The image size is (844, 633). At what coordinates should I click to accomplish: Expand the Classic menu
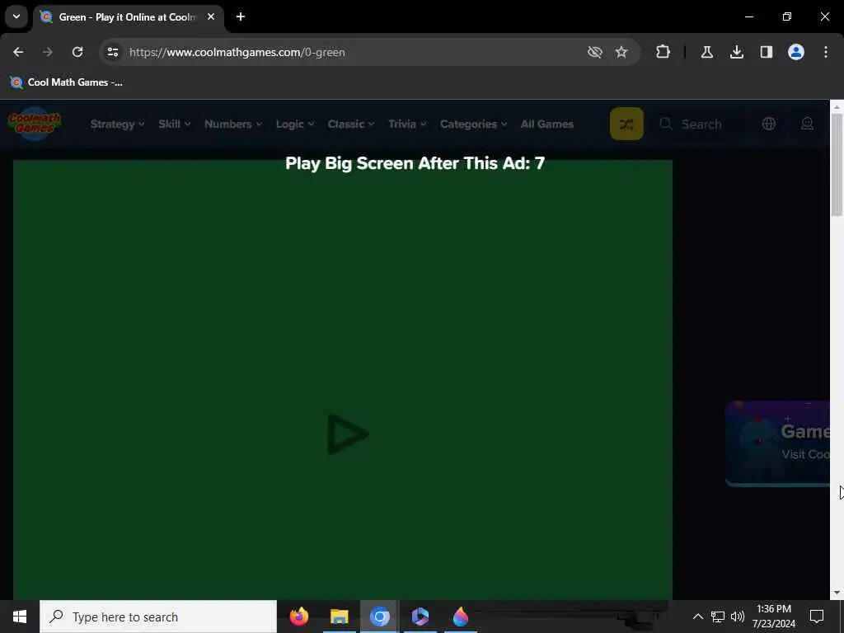351,124
